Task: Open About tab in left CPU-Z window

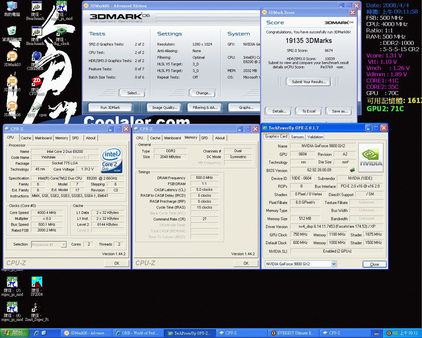Action: point(91,138)
